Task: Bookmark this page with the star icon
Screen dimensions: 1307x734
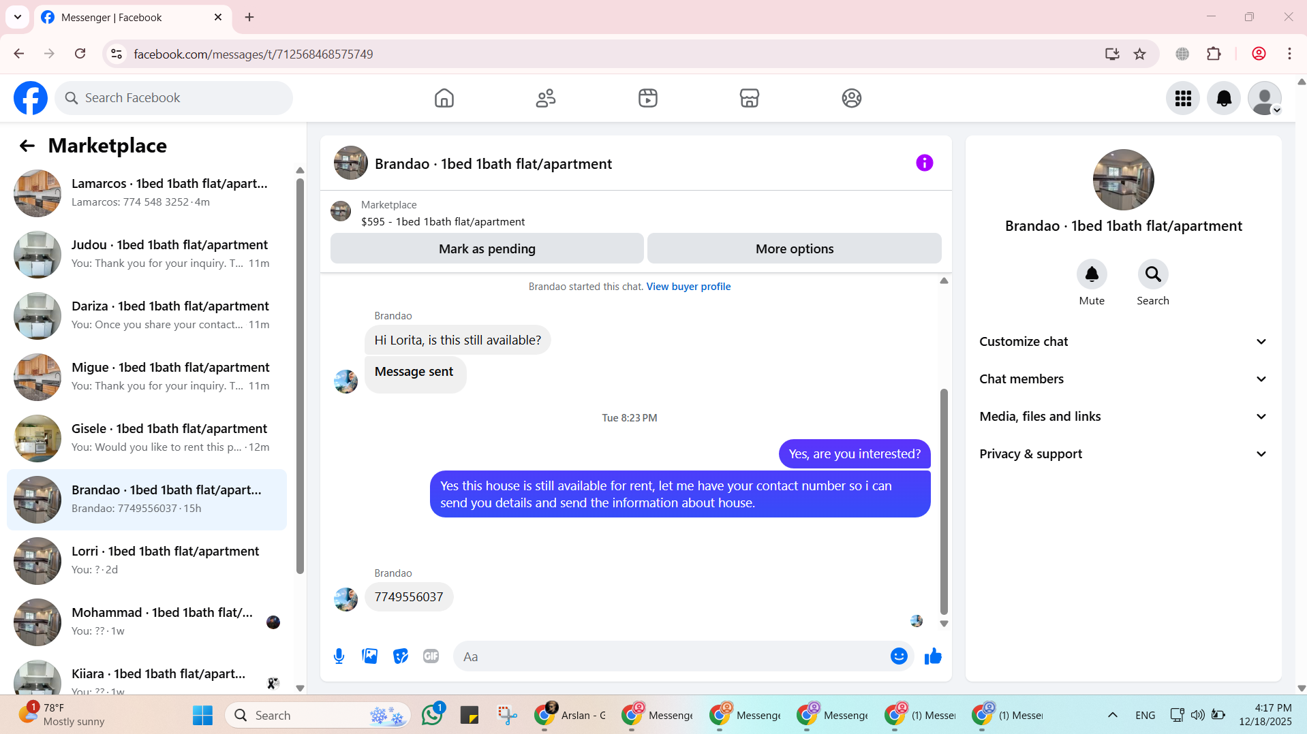Action: pos(1139,54)
